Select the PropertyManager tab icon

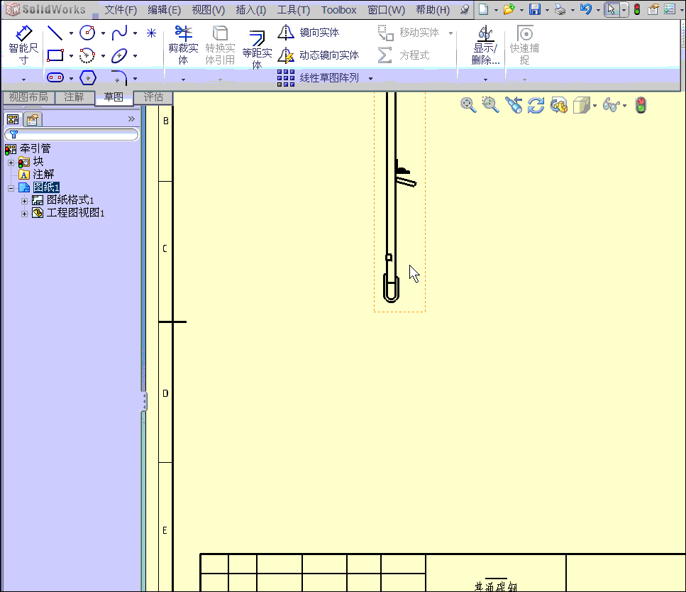(33, 119)
